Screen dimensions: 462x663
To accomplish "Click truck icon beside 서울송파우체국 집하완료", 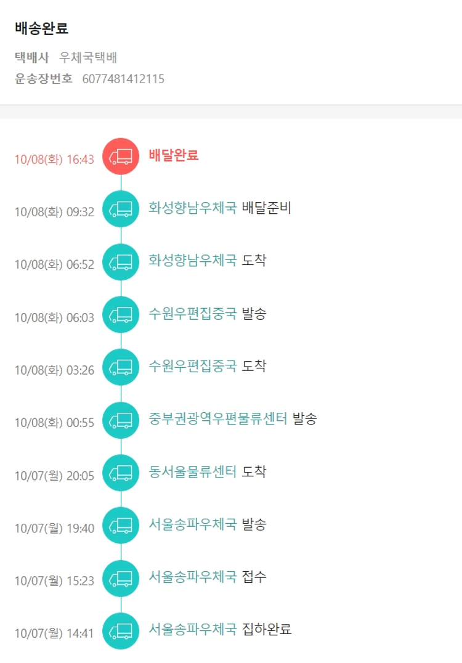I will click(121, 631).
